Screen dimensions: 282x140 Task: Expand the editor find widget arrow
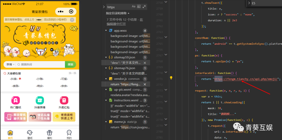pos(249,3)
